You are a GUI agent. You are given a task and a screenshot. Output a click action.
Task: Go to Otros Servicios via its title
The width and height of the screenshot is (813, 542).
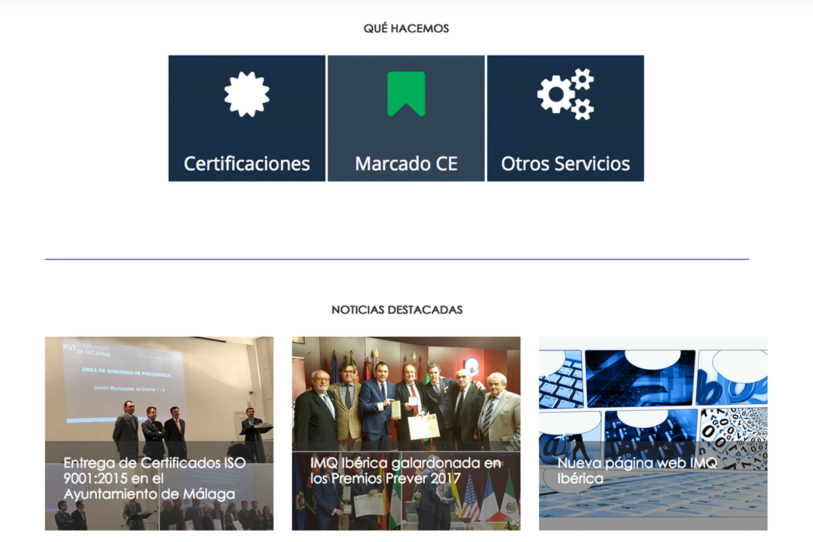(566, 164)
